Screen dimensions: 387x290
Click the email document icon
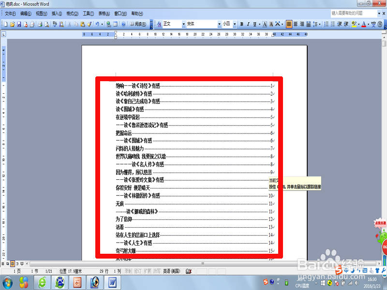coord(32,24)
